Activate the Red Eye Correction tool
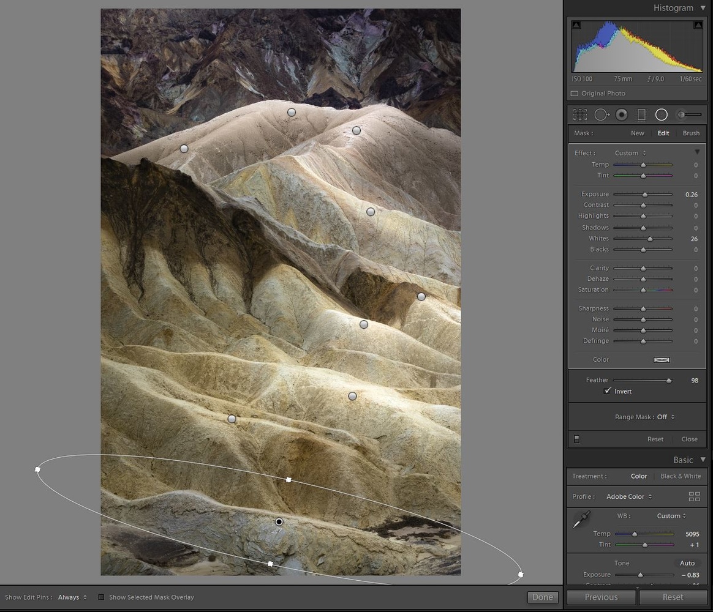The width and height of the screenshot is (713, 612). (x=622, y=114)
